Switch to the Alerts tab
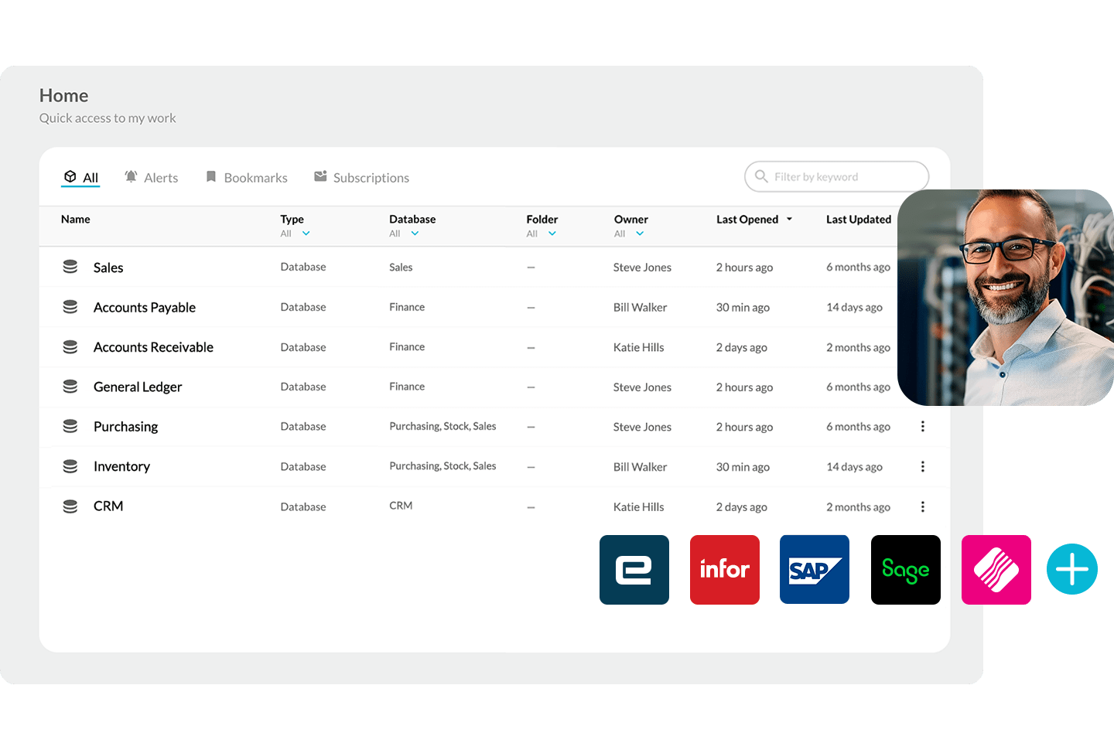This screenshot has height=750, width=1114. [x=152, y=178]
